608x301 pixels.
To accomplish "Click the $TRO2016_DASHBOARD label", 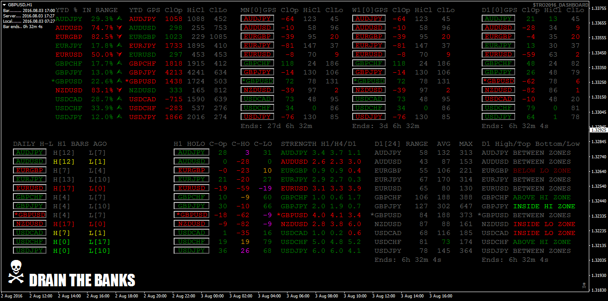I will click(560, 5).
